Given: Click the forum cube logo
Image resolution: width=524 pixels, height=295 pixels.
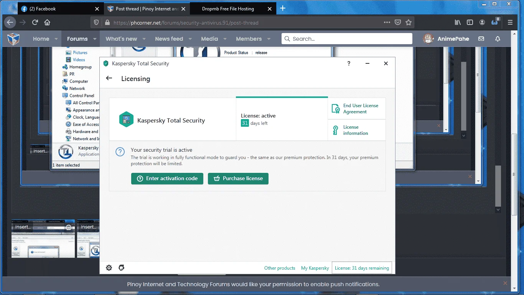Looking at the screenshot, I should (x=13, y=38).
